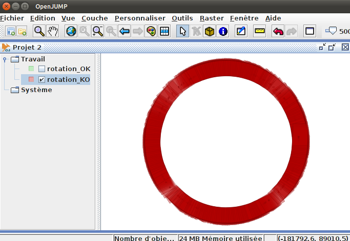The image size is (350, 241).
Task: Close the Projet 2 internal window
Action: pos(345,47)
